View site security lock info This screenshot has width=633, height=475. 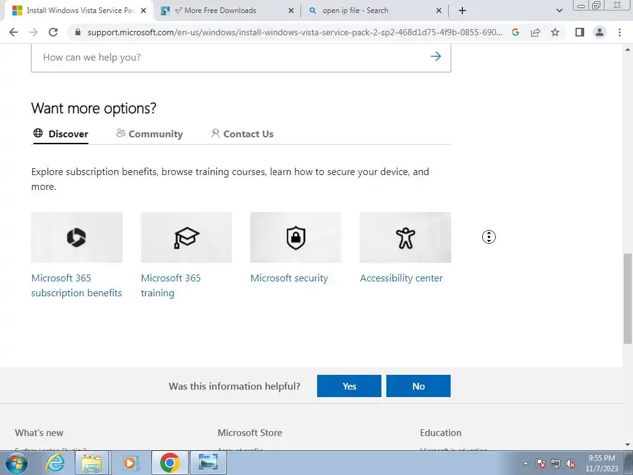[x=78, y=32]
